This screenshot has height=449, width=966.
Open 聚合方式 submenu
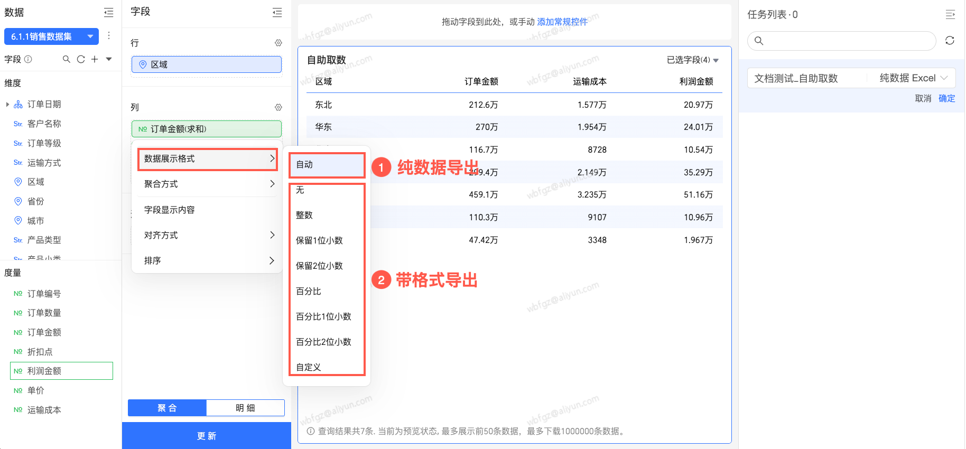pos(207,184)
